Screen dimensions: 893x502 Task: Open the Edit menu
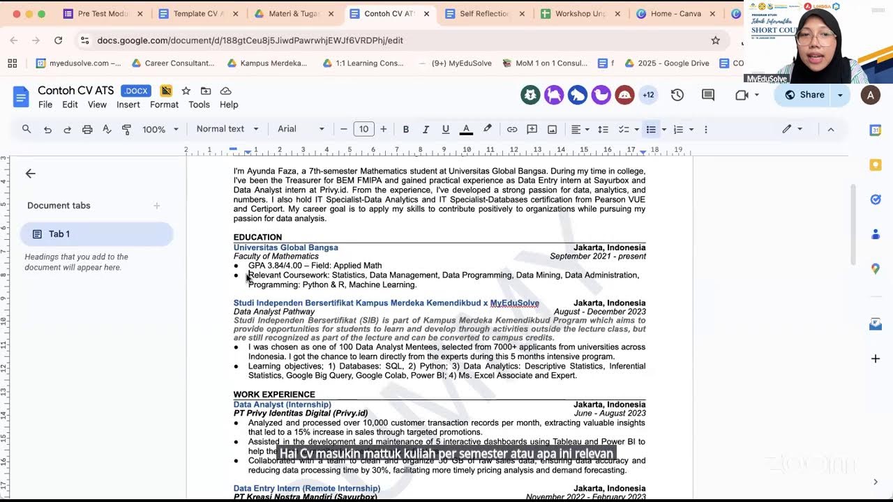click(70, 105)
